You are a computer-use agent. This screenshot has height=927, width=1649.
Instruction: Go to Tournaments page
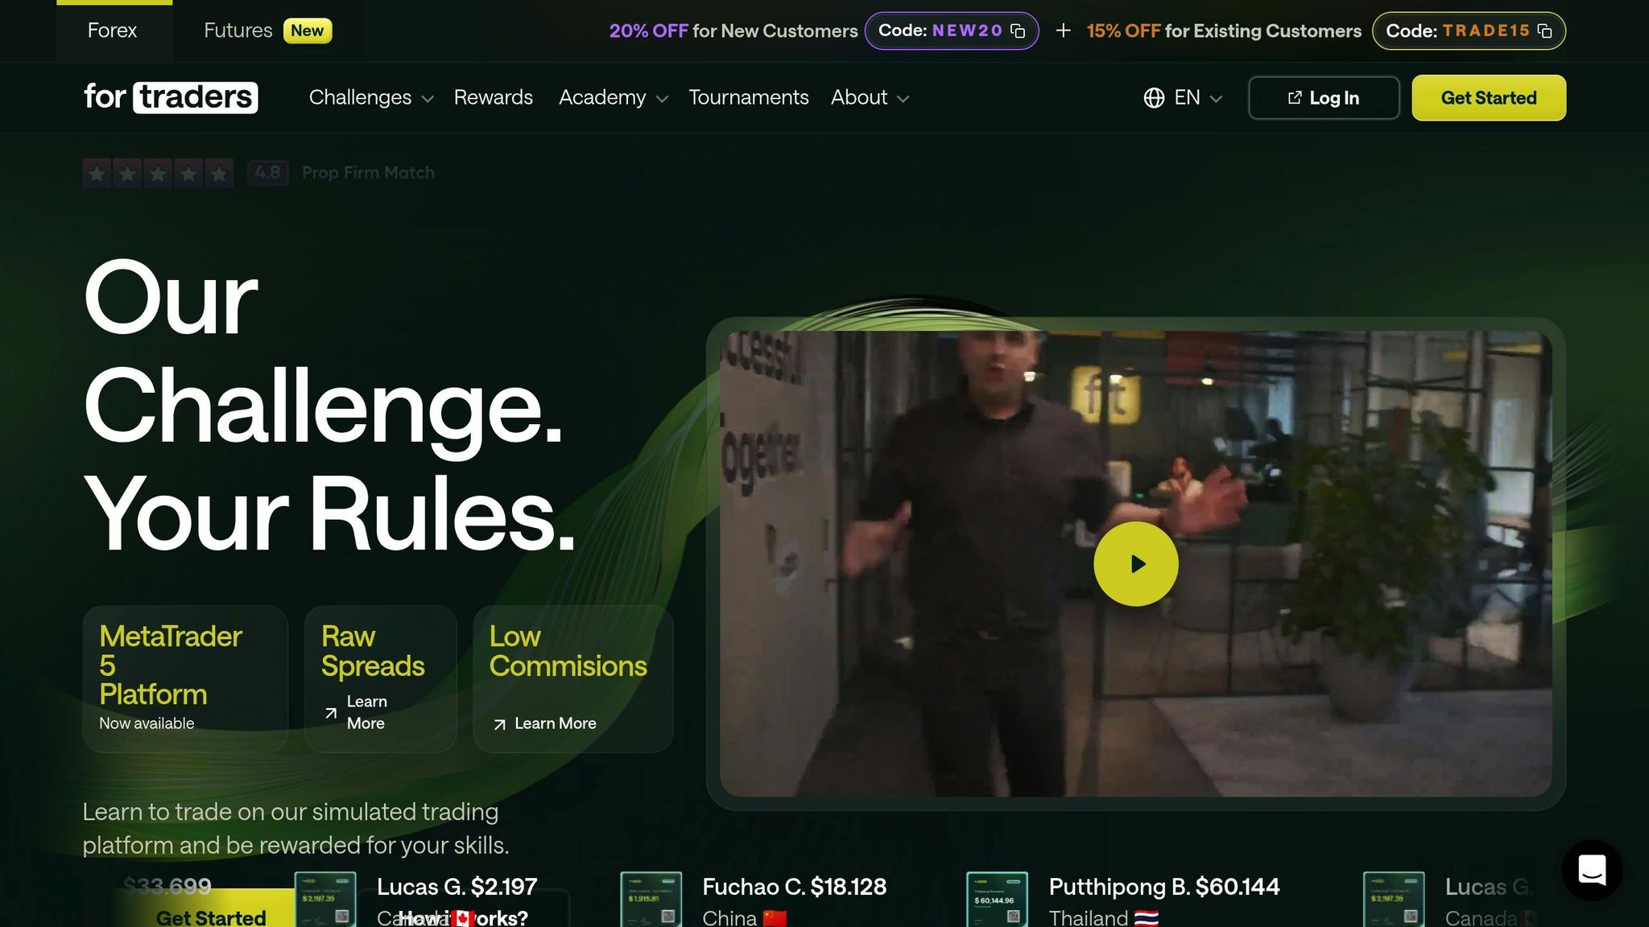coord(749,97)
